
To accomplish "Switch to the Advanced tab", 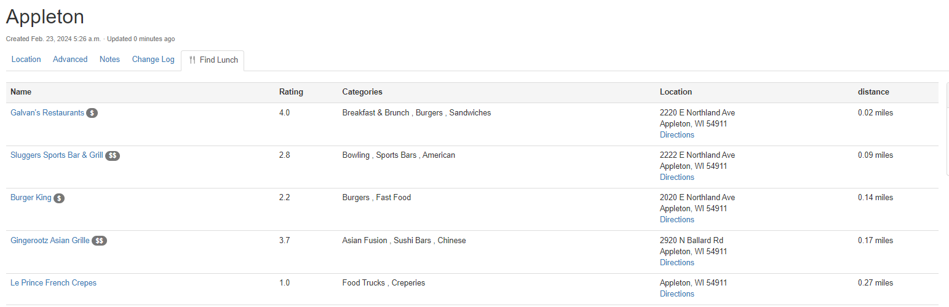I will click(x=70, y=60).
